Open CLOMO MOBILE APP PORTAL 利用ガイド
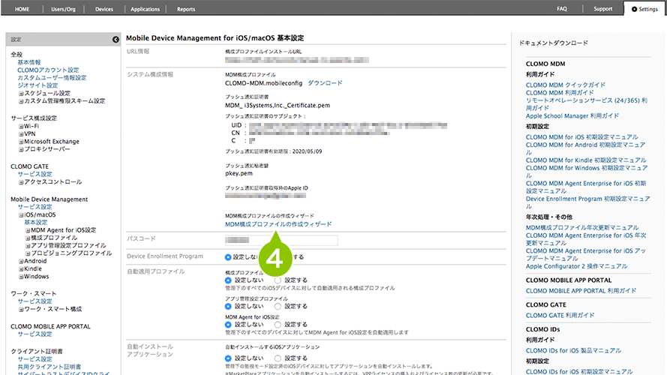 coord(581,291)
